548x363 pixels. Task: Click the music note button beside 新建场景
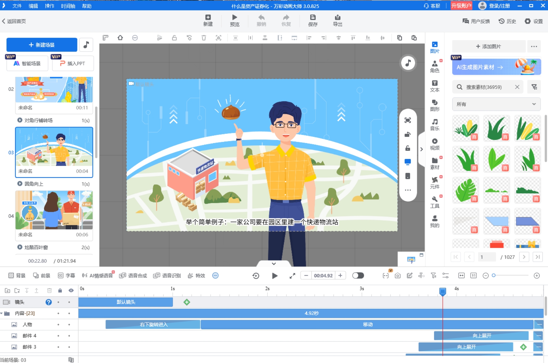tap(86, 45)
